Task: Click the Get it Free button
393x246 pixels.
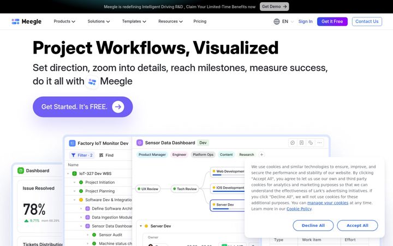Action: [x=332, y=21]
